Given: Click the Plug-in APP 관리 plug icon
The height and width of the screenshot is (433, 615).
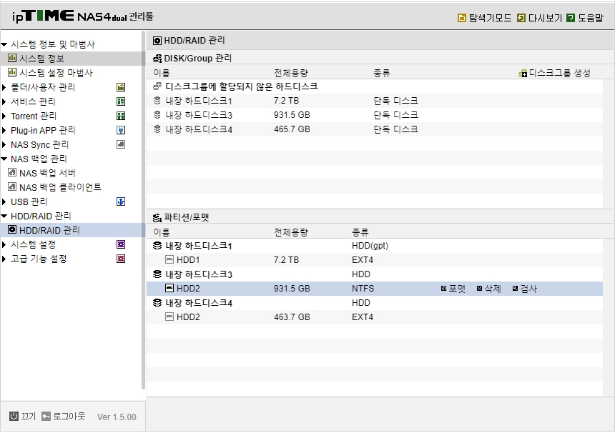Looking at the screenshot, I should click(x=121, y=130).
